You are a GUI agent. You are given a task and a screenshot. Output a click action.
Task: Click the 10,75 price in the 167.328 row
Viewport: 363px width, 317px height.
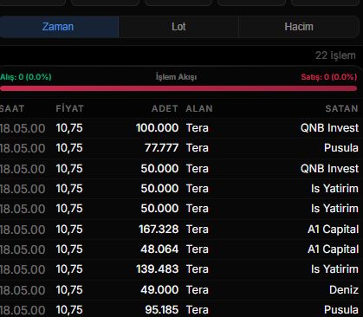pyautogui.click(x=69, y=230)
